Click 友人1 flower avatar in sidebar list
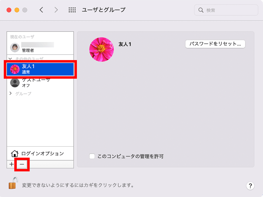Viewport: 263px width, 197px height. (x=15, y=69)
